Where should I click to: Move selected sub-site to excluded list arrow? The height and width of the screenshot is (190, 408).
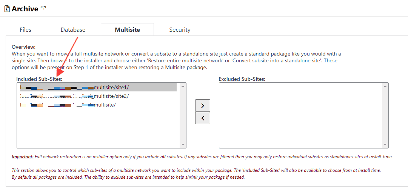(202, 106)
